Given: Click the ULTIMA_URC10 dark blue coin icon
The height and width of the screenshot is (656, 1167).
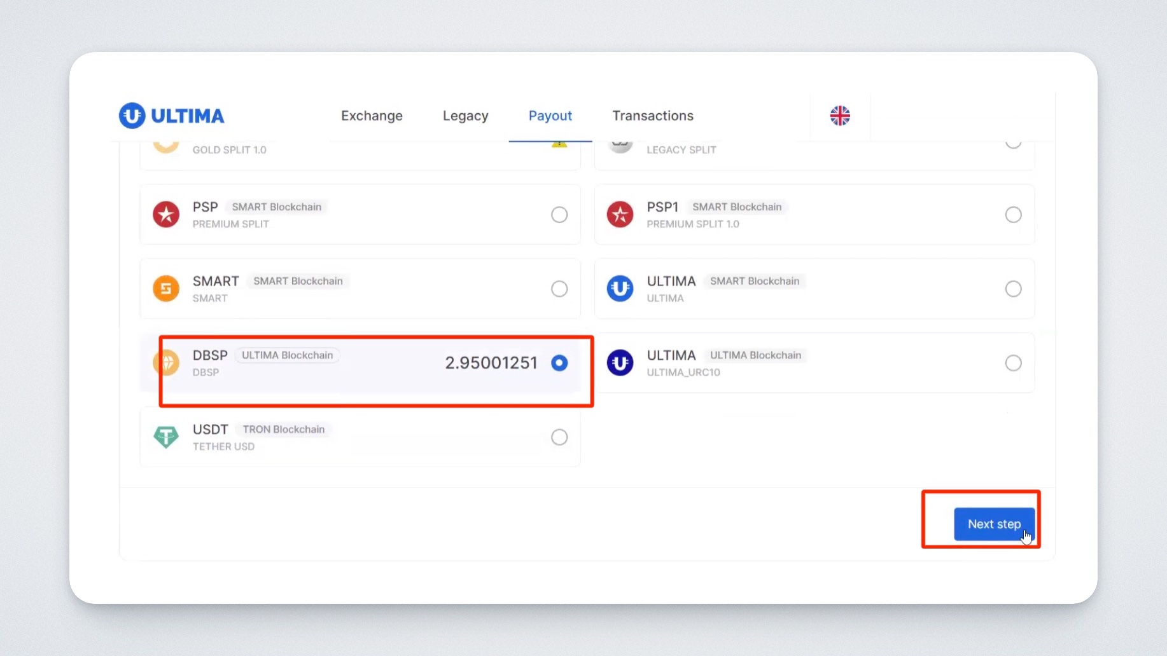Looking at the screenshot, I should point(620,363).
